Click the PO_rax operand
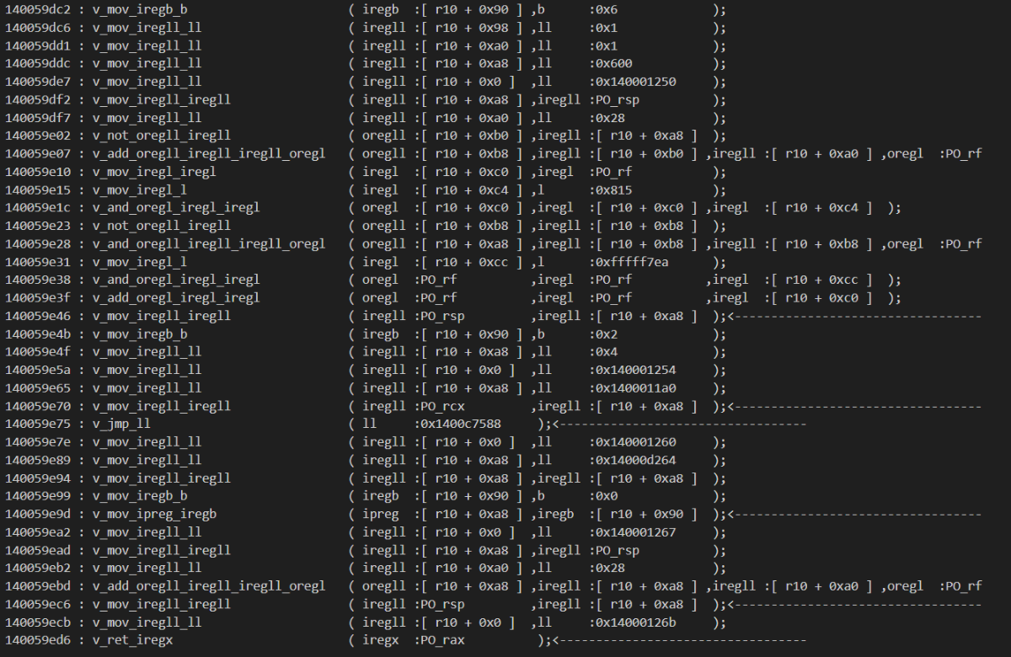This screenshot has width=1011, height=657. (x=439, y=641)
